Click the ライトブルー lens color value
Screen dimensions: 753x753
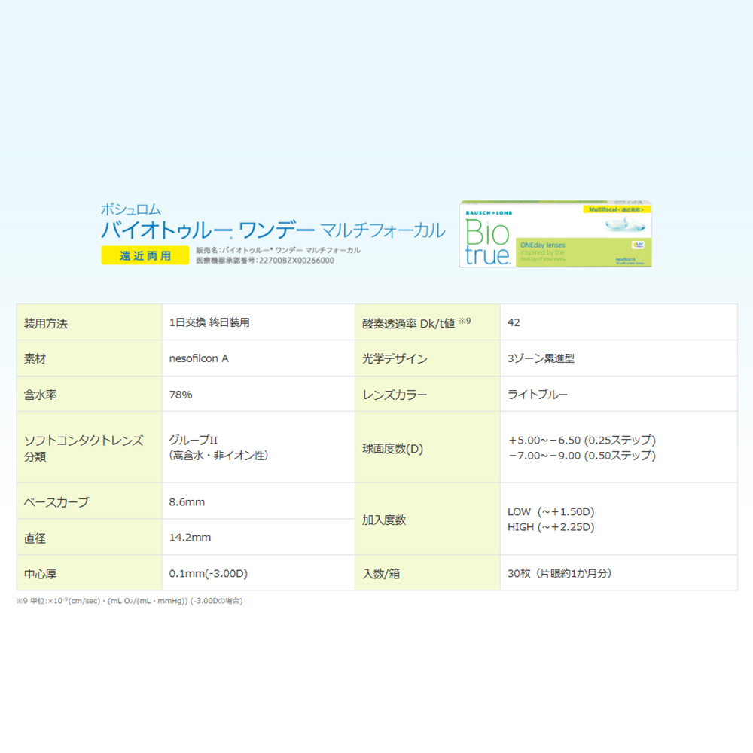(538, 395)
